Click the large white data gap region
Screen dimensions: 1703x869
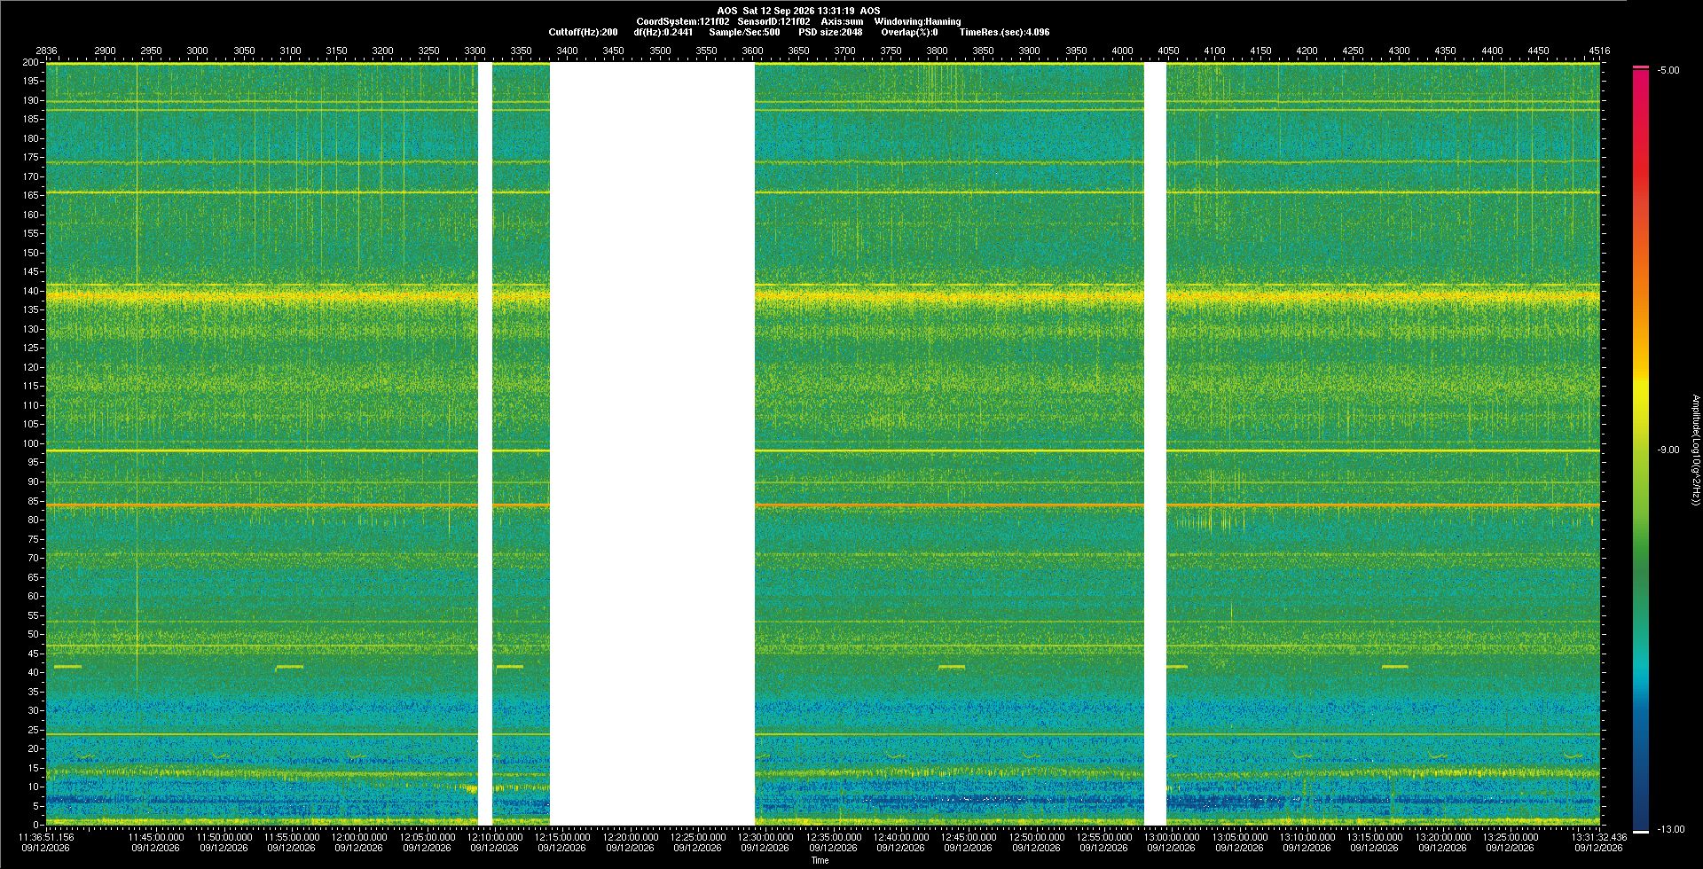click(x=652, y=443)
